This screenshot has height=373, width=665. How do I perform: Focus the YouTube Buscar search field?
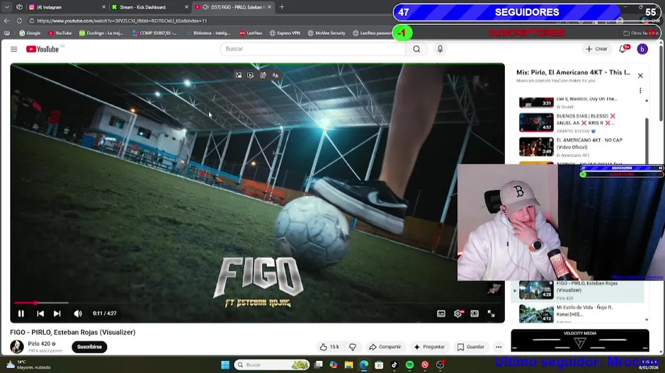pyautogui.click(x=313, y=49)
